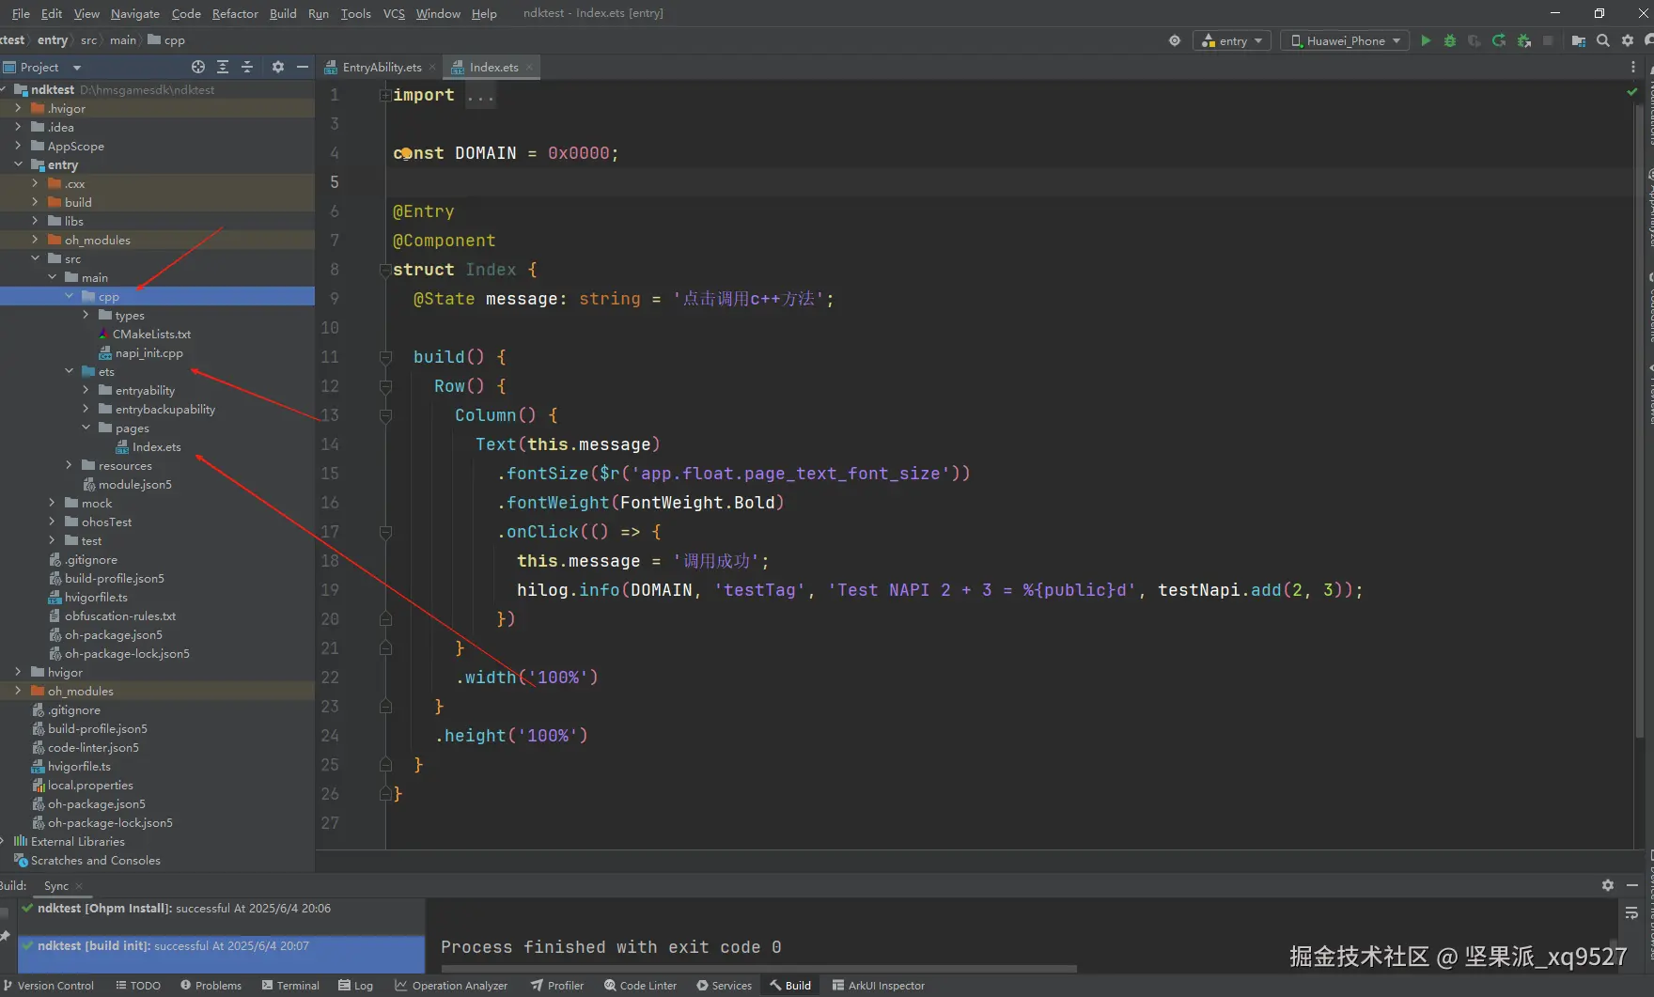Open editor tabs vertical dots menu

(x=1633, y=67)
